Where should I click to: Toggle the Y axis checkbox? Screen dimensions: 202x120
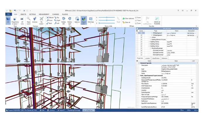tap(136, 21)
